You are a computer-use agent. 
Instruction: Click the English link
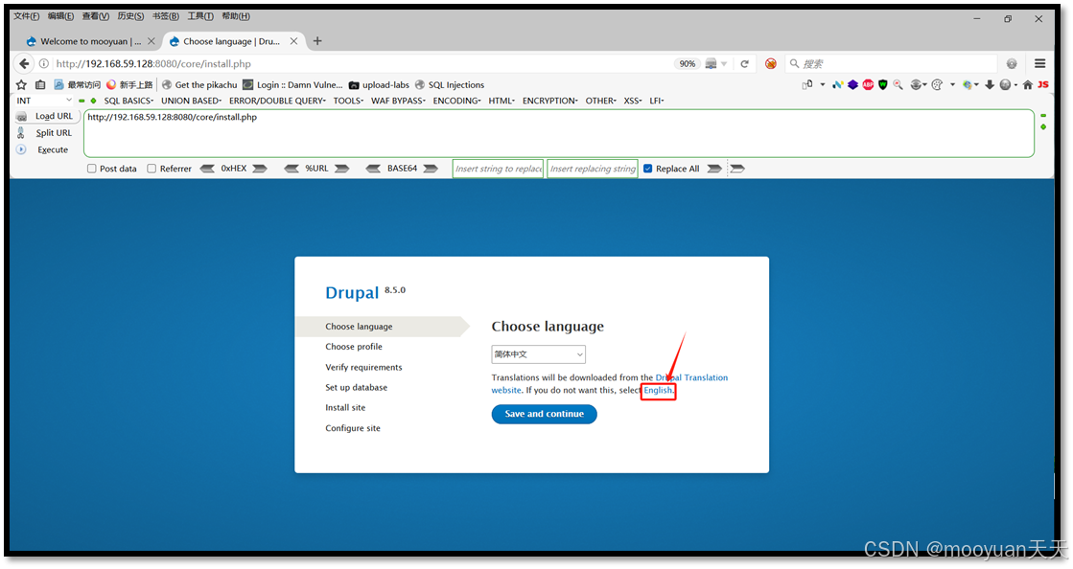coord(658,390)
